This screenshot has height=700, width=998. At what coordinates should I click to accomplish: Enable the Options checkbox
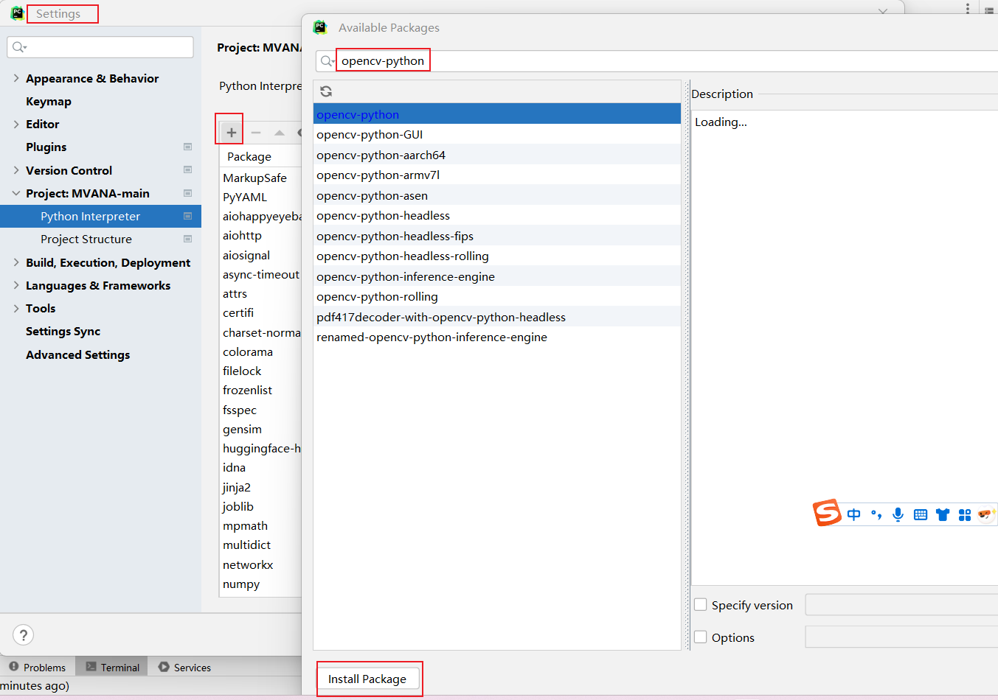click(x=700, y=637)
